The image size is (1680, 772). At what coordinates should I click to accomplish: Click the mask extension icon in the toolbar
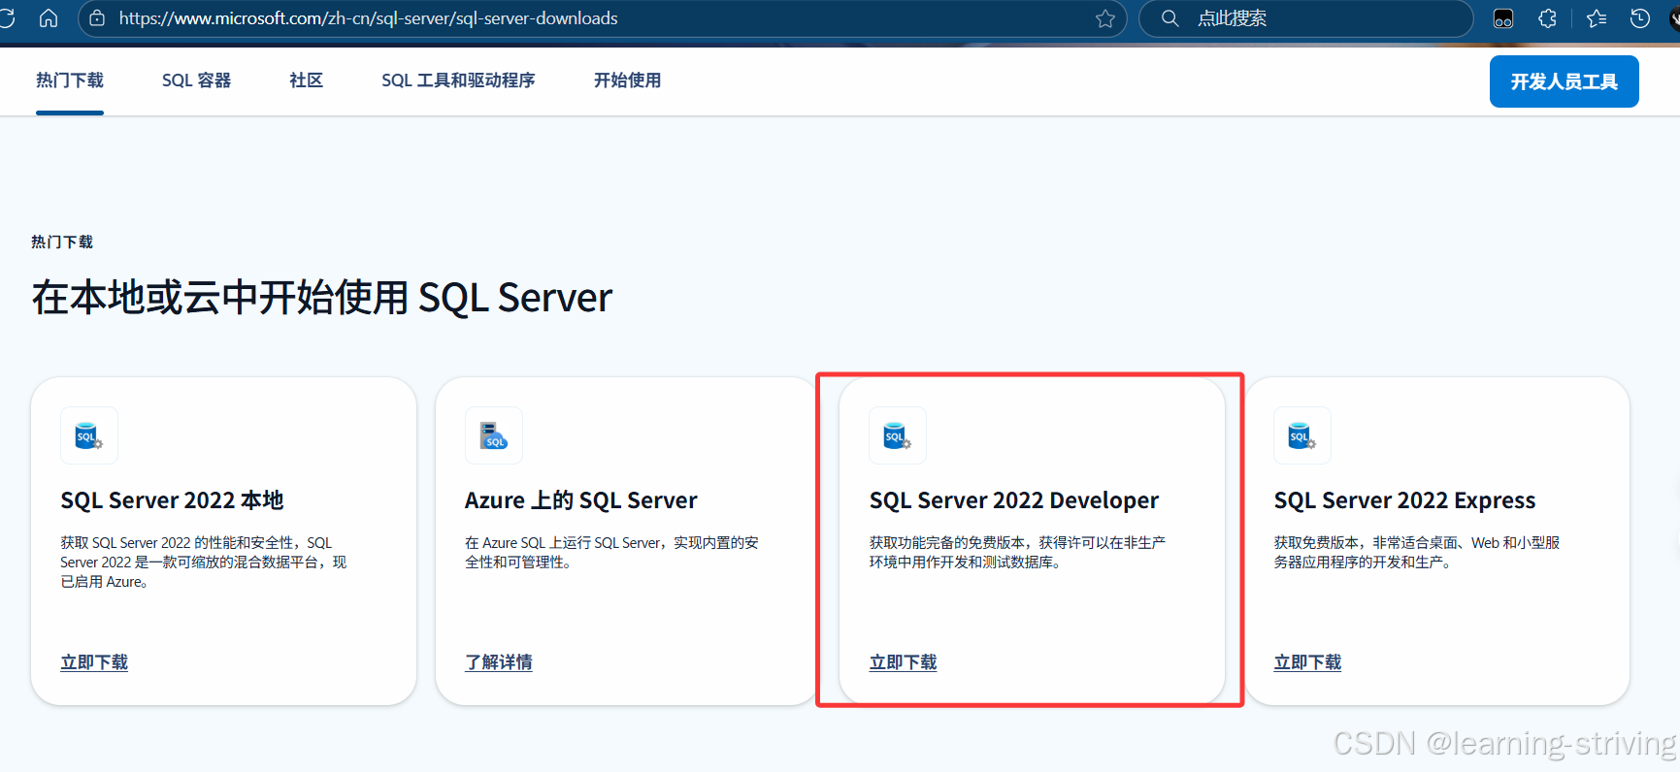[x=1503, y=18]
